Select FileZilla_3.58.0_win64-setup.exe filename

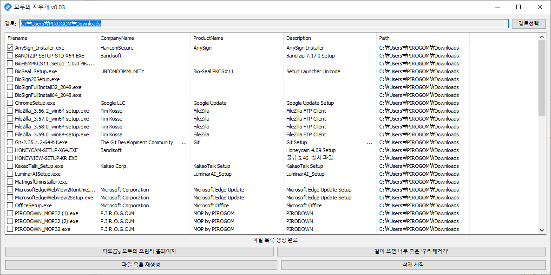tap(52, 127)
